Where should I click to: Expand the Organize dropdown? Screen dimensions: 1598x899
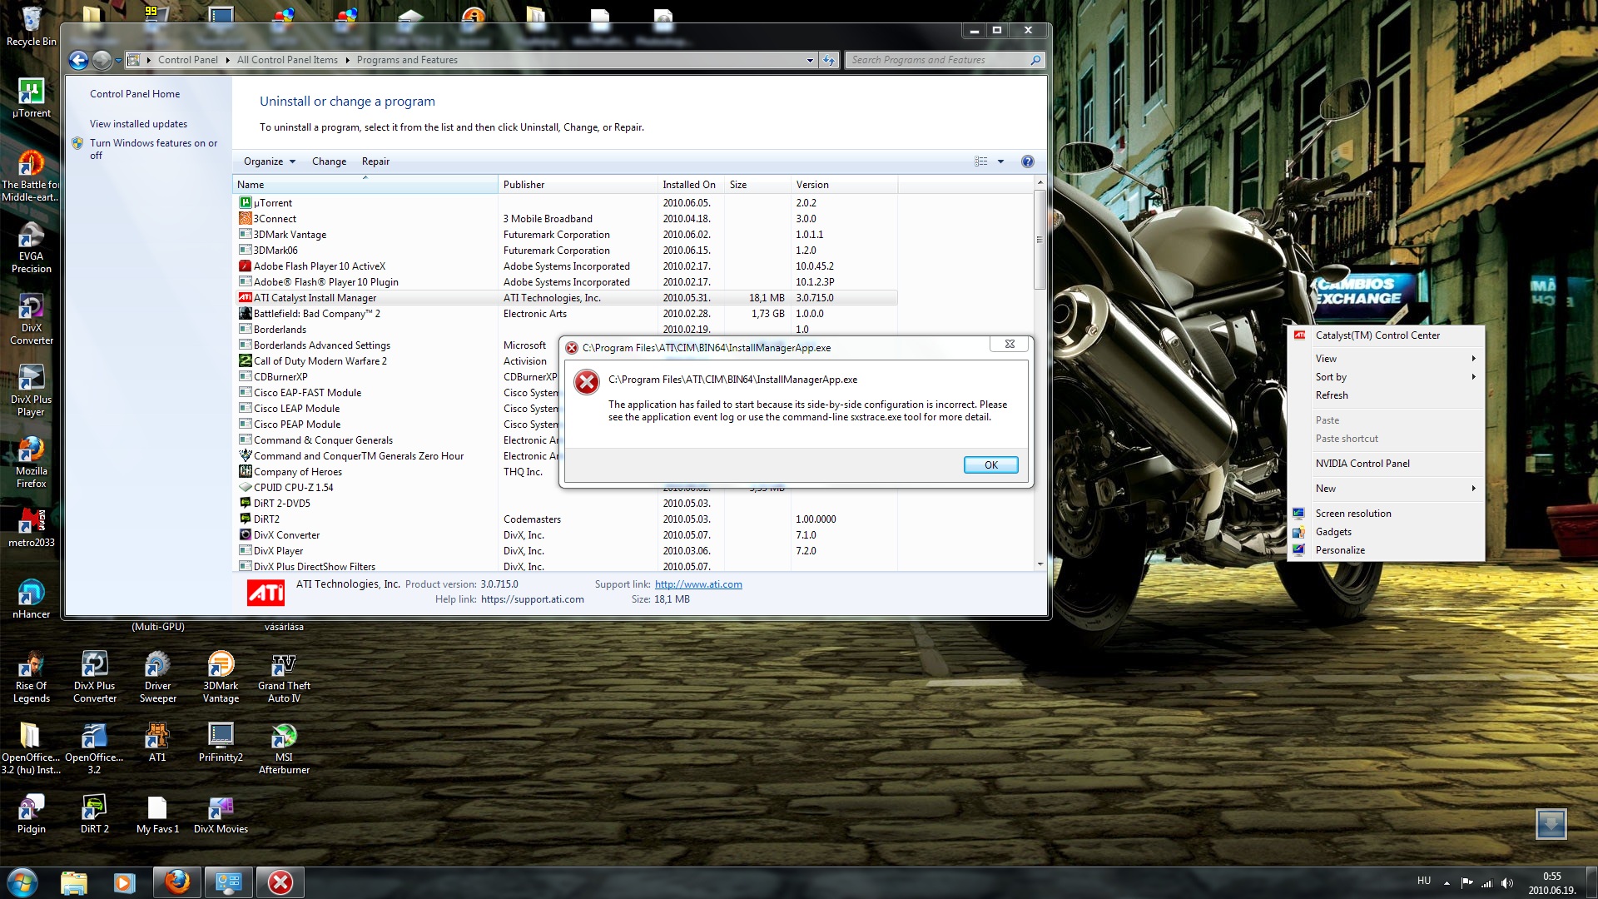point(270,161)
